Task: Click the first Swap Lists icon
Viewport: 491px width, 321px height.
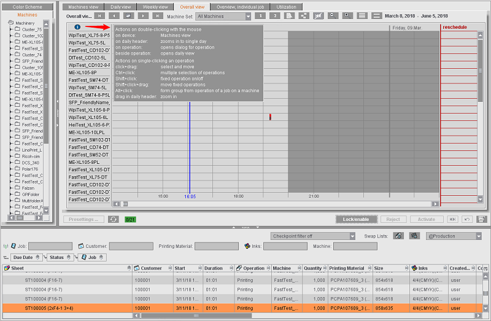Action: [398, 236]
